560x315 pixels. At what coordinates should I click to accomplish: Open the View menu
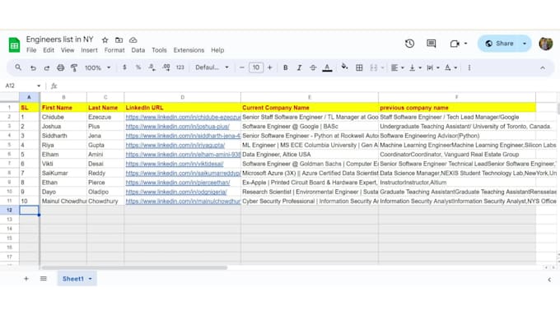(68, 50)
